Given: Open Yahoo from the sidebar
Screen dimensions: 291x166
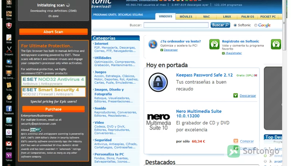Looking at the screenshot, I should point(9,157).
